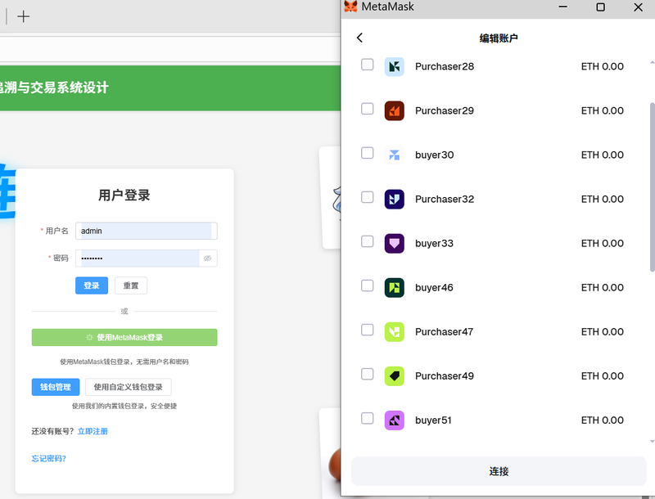Screen dimensions: 655x499
Task: Click the 重置 reset button
Action: [x=131, y=285]
